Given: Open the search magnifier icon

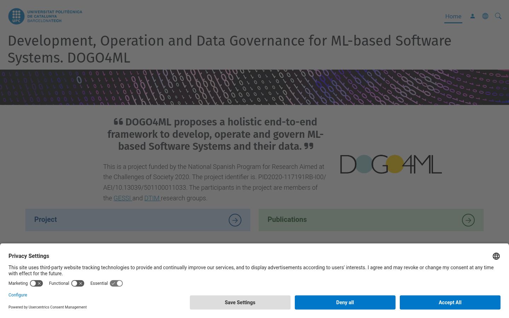Looking at the screenshot, I should click(x=498, y=16).
